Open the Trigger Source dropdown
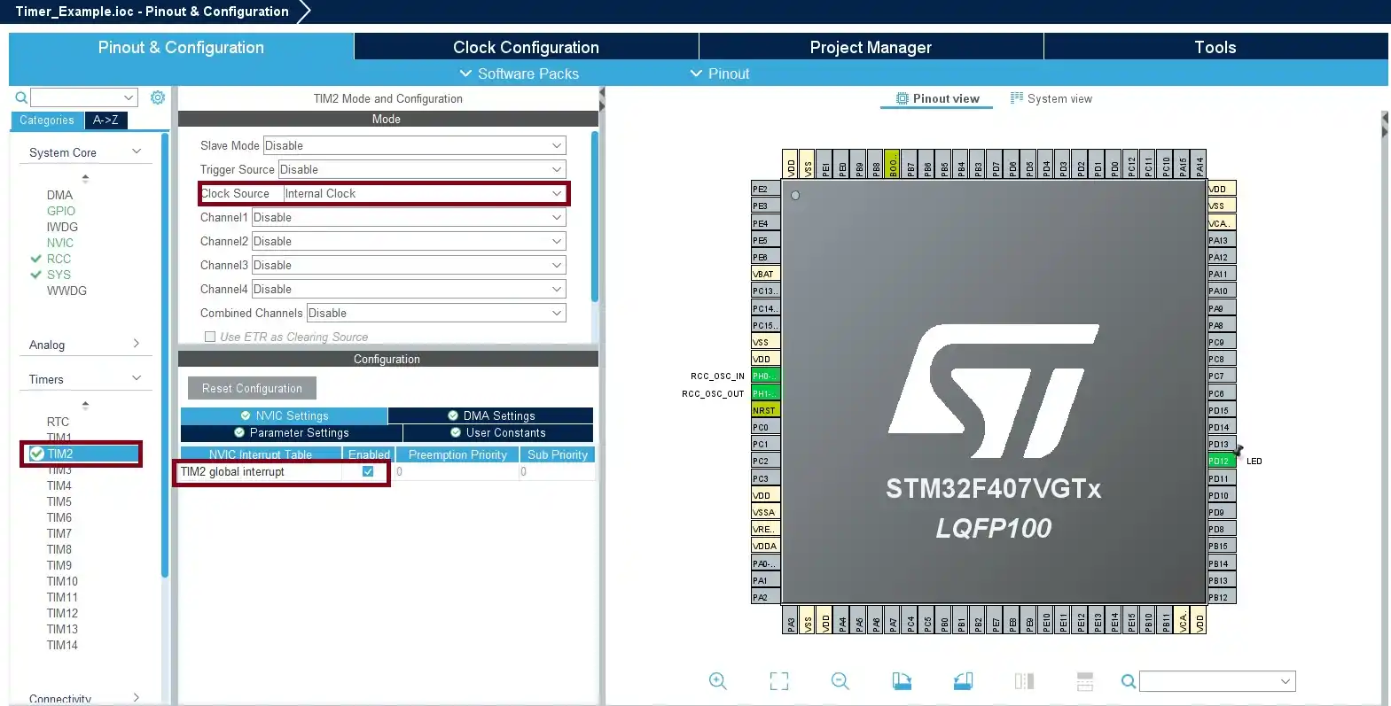1391x706 pixels. (x=422, y=169)
